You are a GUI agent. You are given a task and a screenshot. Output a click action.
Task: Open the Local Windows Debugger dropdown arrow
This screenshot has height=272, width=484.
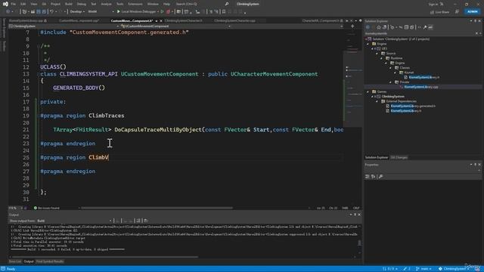pos(158,11)
